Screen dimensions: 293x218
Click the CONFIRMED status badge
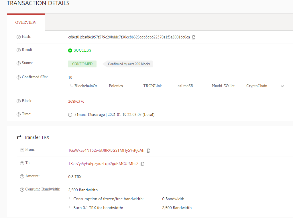tap(82, 64)
